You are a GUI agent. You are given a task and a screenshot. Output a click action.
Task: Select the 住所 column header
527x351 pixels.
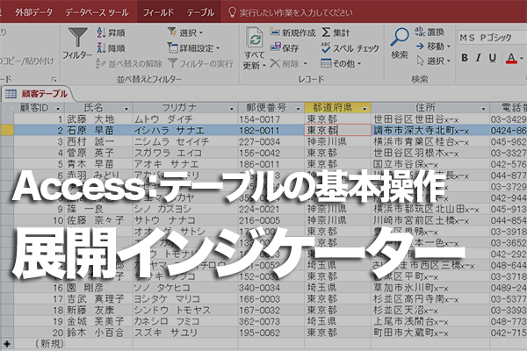coord(430,107)
